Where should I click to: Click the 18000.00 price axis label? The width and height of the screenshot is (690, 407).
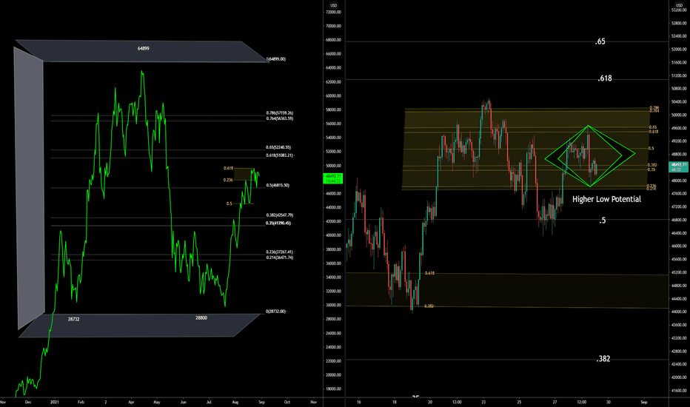click(x=333, y=389)
